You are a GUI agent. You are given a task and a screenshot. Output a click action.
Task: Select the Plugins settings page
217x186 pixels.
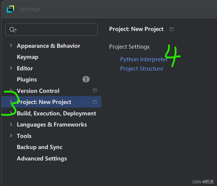click(x=27, y=79)
